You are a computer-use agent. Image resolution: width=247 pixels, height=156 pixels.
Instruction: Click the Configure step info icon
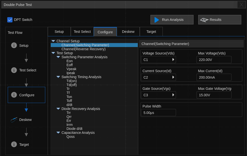point(14,95)
